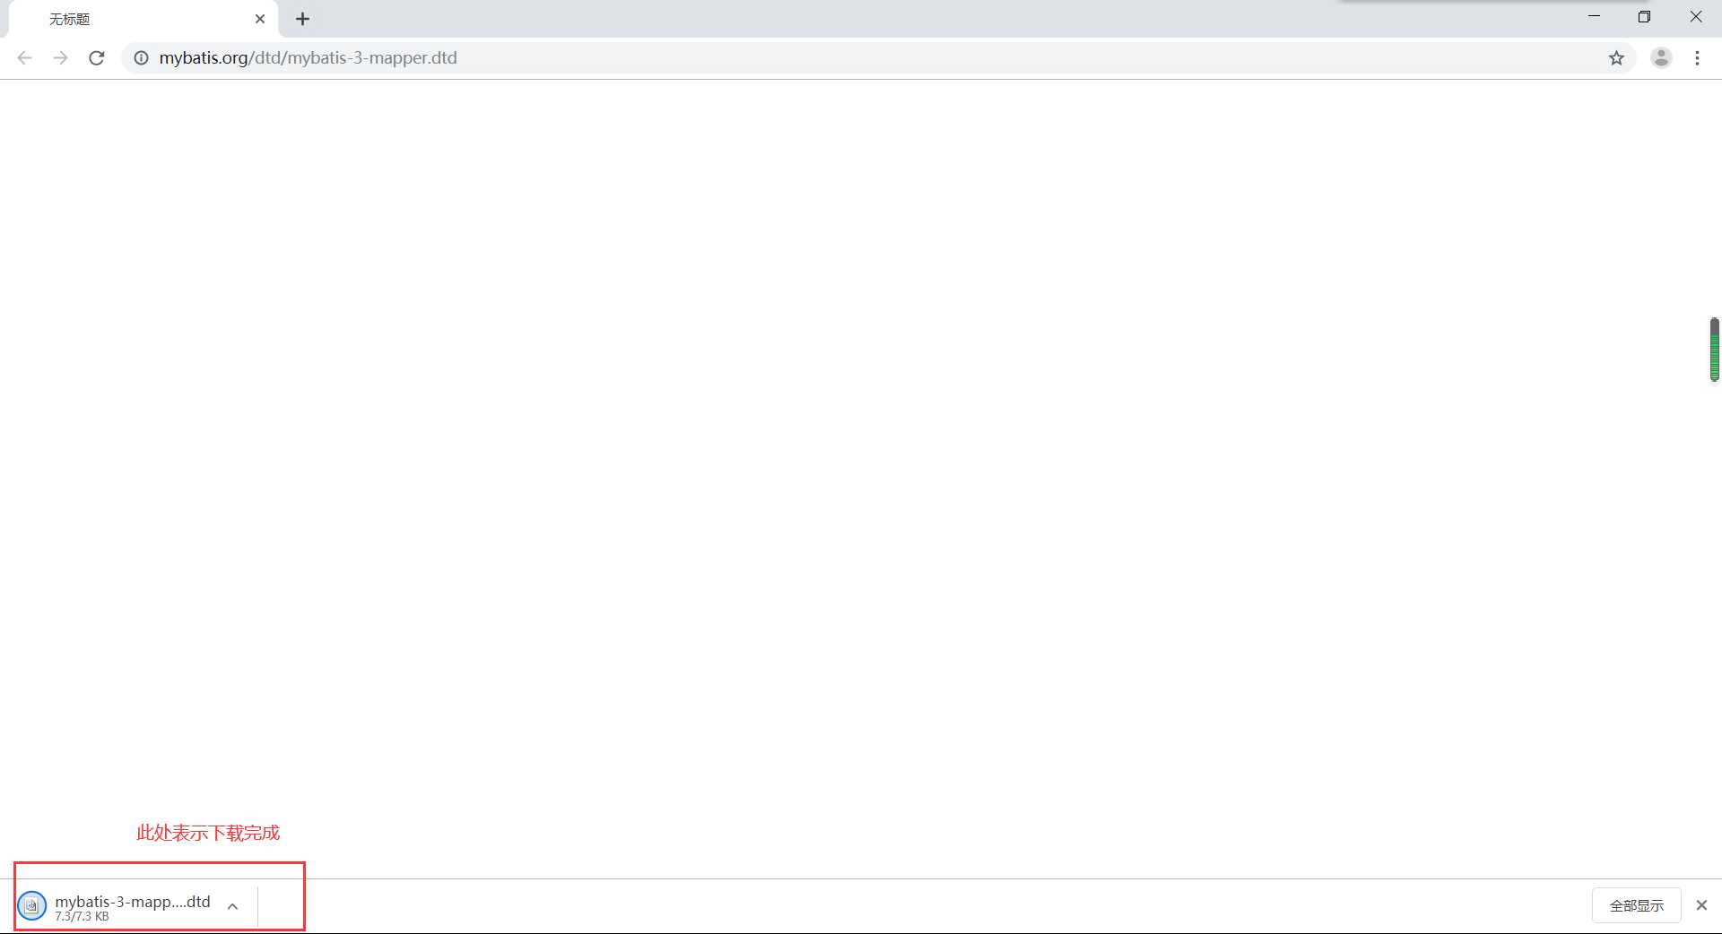
Task: Close the 无标题 tab
Action: click(x=260, y=19)
